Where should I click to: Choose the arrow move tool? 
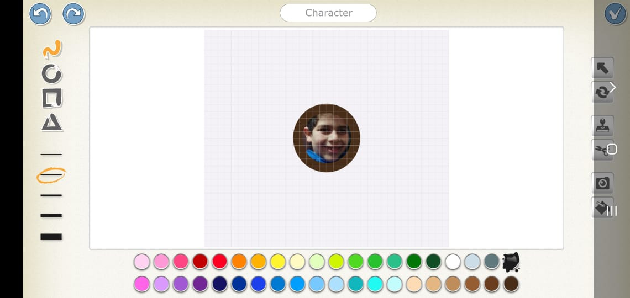pyautogui.click(x=602, y=68)
